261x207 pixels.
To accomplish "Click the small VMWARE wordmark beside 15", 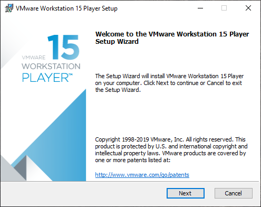I will pos(34,58).
